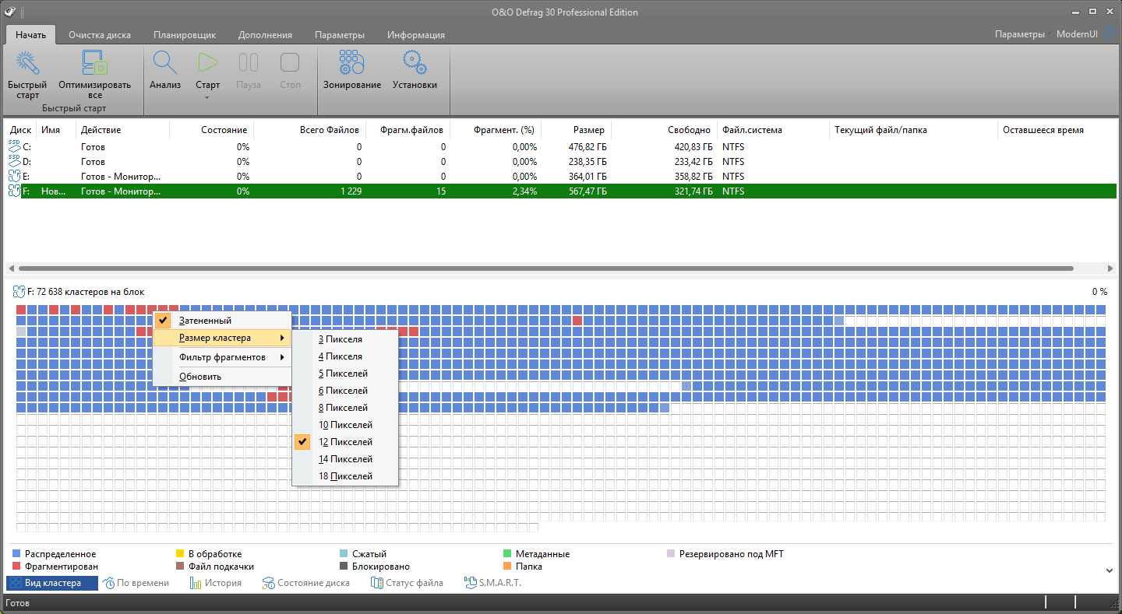1122x614 pixels.
Task: Select 12 Пикселей checked cluster size
Action: pos(345,442)
